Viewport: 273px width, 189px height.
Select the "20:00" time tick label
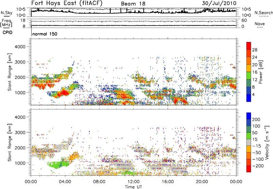coord(202,182)
